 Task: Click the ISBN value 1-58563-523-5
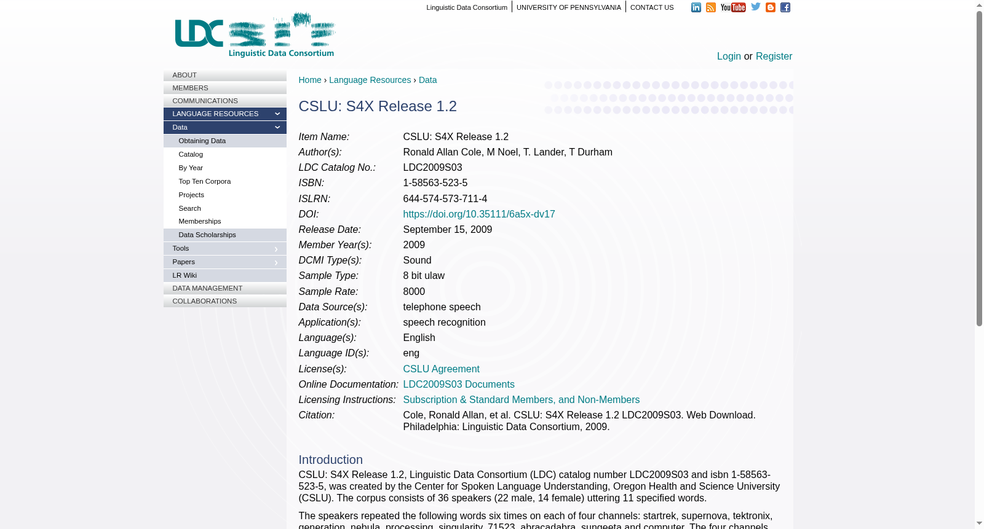click(x=435, y=183)
